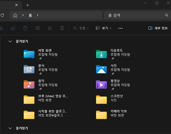This screenshot has width=171, height=134.
Task: Click the 다운로드 folder name text
Action: point(117,50)
